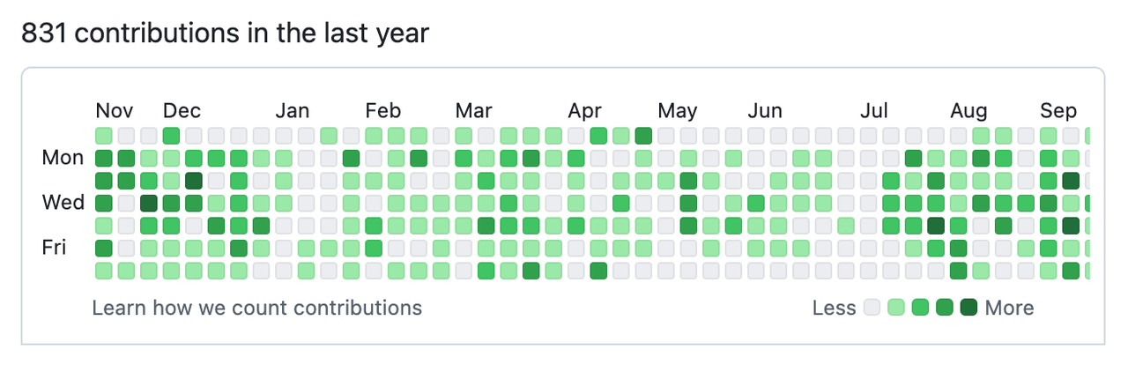The height and width of the screenshot is (372, 1128).
Task: Click the Mon weekday label
Action: pos(63,159)
